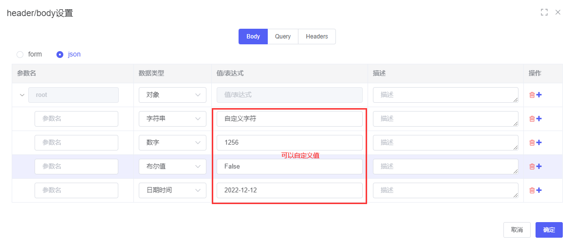Image resolution: width=574 pixels, height=245 pixels.
Task: Collapse the root tree node
Action: [x=22, y=95]
